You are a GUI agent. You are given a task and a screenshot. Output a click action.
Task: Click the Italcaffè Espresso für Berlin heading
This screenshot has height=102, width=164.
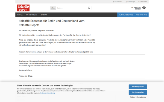pos(52,23)
